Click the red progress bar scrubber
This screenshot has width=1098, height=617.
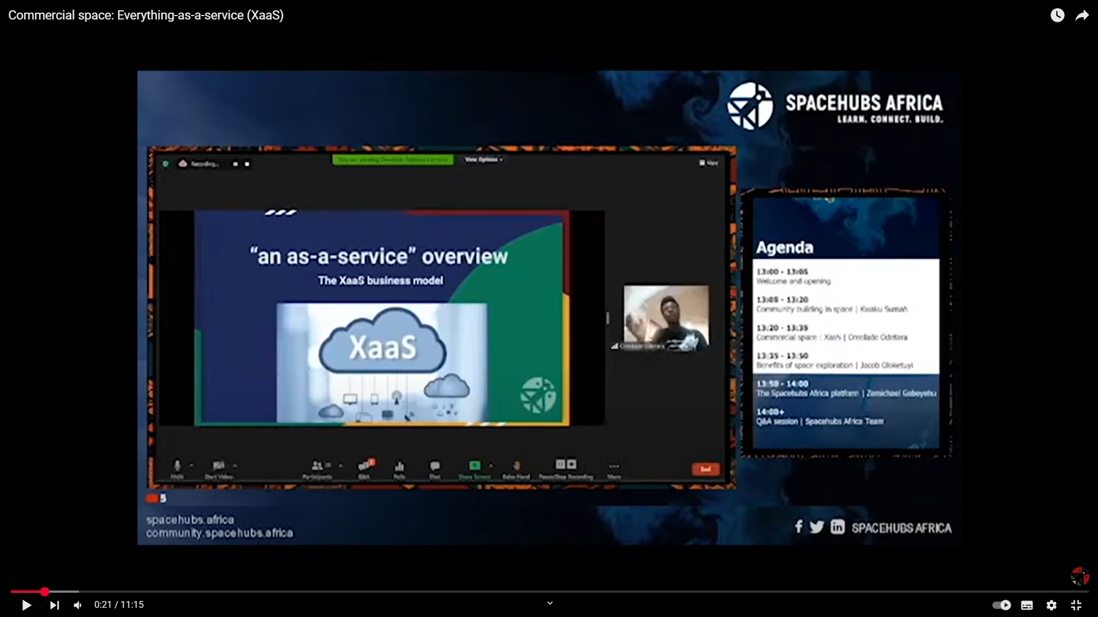tap(45, 591)
